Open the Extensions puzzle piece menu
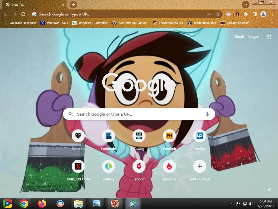Screen dimensions: 278x209 (246, 14)
